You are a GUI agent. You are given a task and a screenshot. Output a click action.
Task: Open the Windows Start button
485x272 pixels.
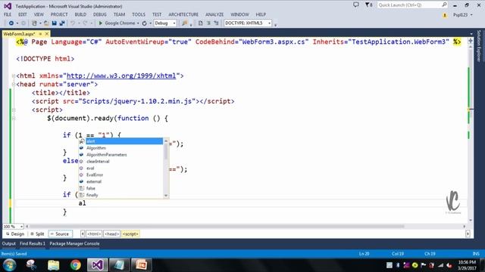coord(10,265)
